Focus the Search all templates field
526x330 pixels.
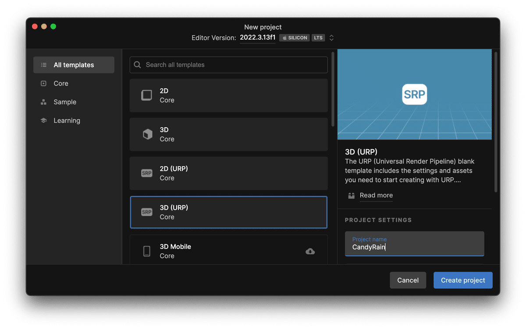[x=228, y=65]
